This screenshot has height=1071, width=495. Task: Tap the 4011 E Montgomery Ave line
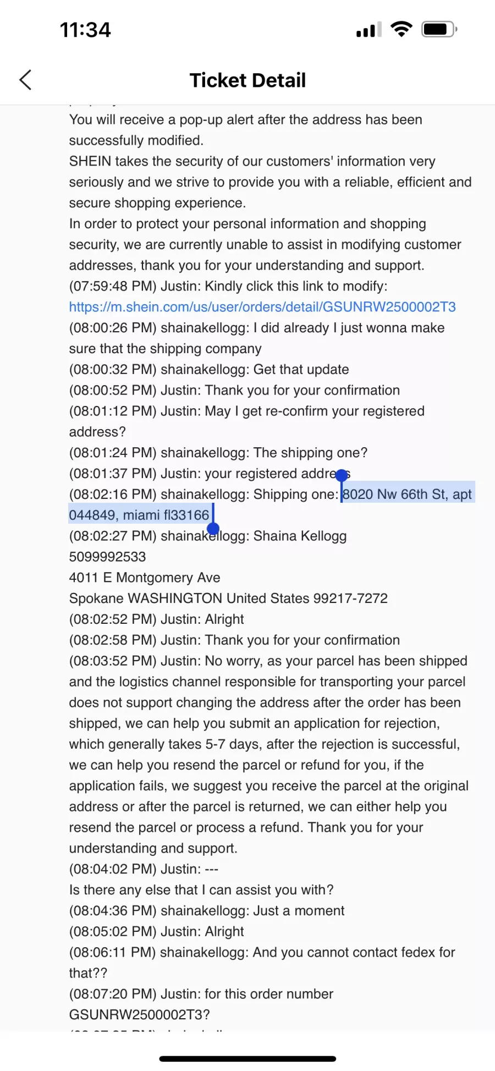click(145, 578)
